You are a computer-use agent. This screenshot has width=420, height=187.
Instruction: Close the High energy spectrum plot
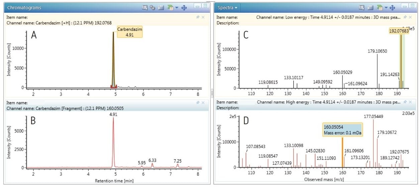click(x=411, y=102)
